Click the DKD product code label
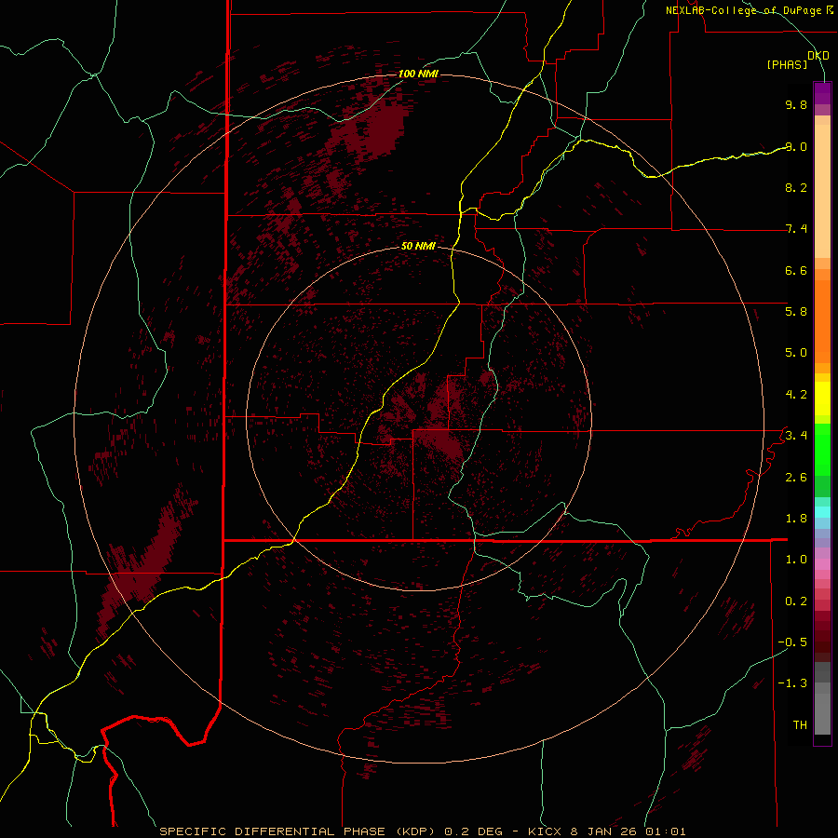The height and width of the screenshot is (838, 838). pyautogui.click(x=818, y=56)
